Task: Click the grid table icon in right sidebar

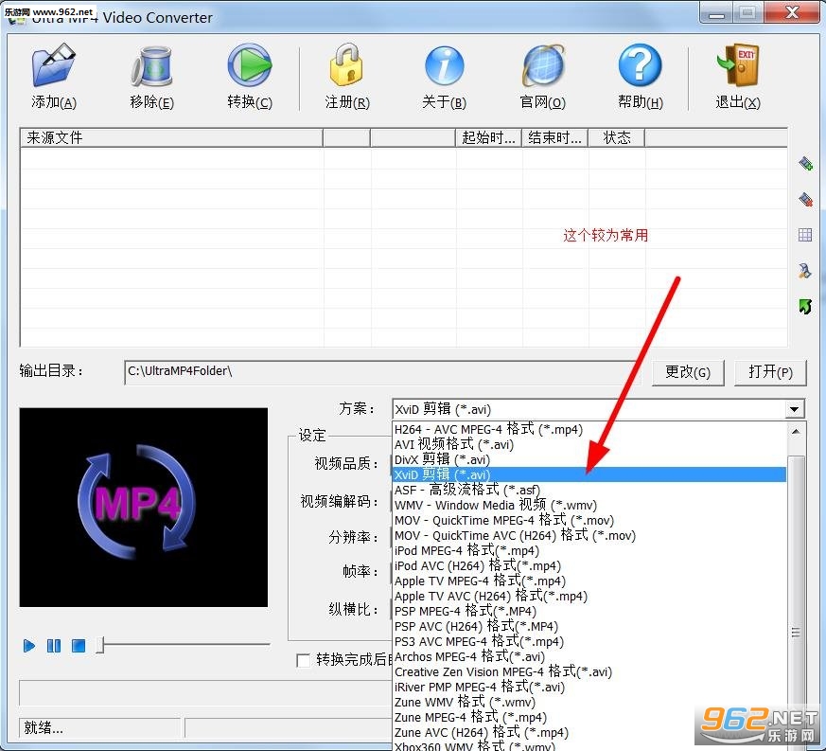Action: point(805,235)
